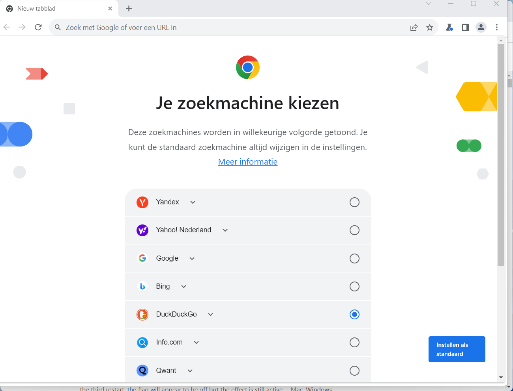This screenshot has width=513, height=391.
Task: Open a new tab with plus button
Action: pyautogui.click(x=129, y=9)
